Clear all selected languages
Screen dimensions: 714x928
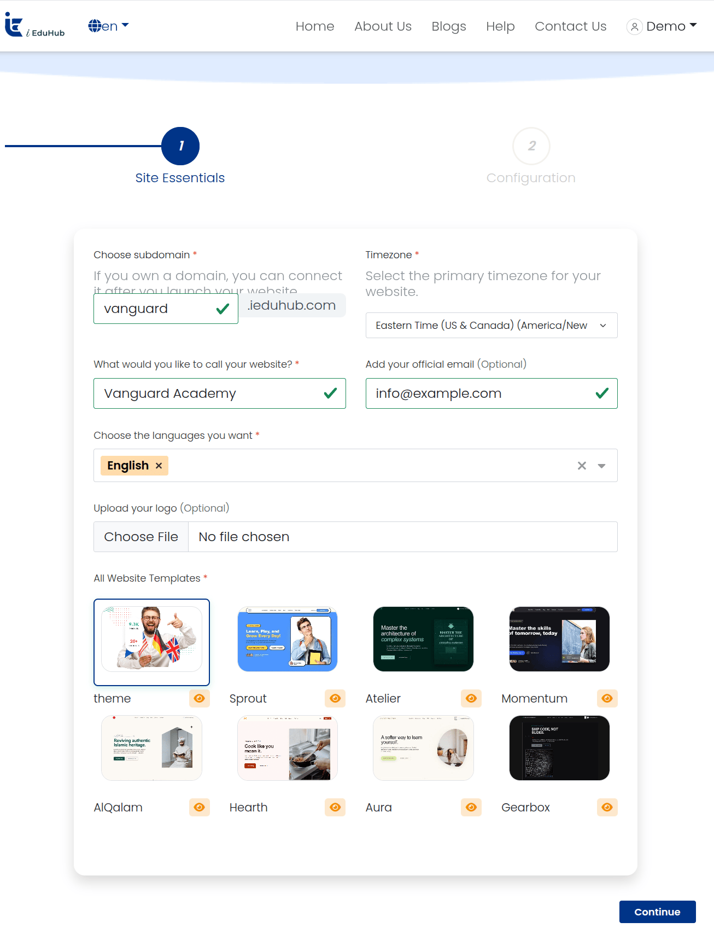pos(582,466)
